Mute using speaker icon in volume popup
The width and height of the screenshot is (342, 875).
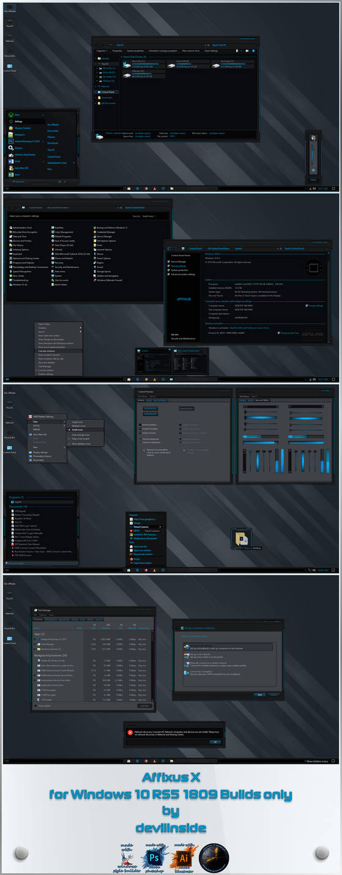pos(314,138)
